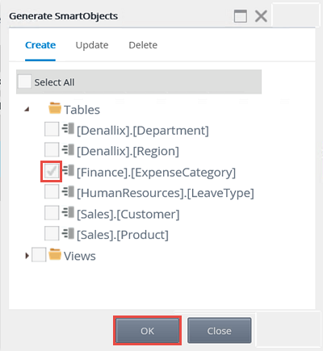
Task: Tick the [Denallix].[Department] checkbox
Action: tap(52, 129)
